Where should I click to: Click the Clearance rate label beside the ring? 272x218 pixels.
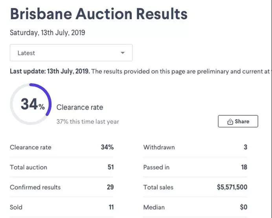80,107
